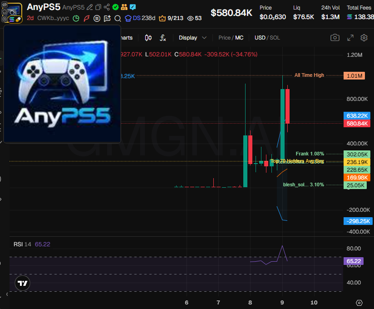This screenshot has width=374, height=309.
Task: Click the magnifier search icon in header
Action: click(118, 18)
